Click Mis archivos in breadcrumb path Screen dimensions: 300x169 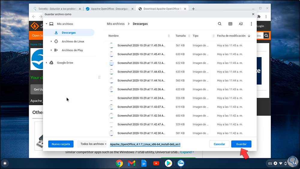(x=115, y=24)
